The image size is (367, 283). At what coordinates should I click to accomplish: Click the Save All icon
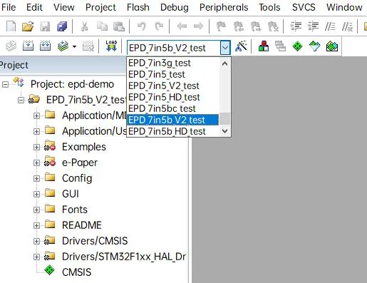click(62, 26)
